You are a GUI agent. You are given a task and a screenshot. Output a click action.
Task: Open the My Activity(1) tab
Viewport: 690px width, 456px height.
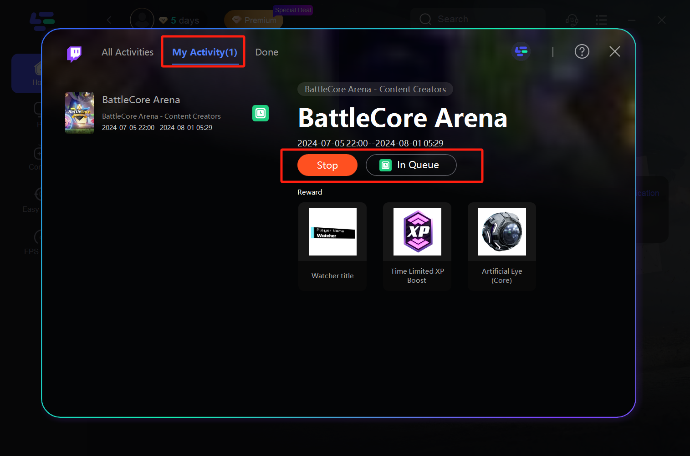click(x=204, y=52)
